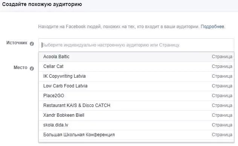This screenshot has width=238, height=146.
Task: Click Страница label on Place2GO row
Action: point(222,96)
